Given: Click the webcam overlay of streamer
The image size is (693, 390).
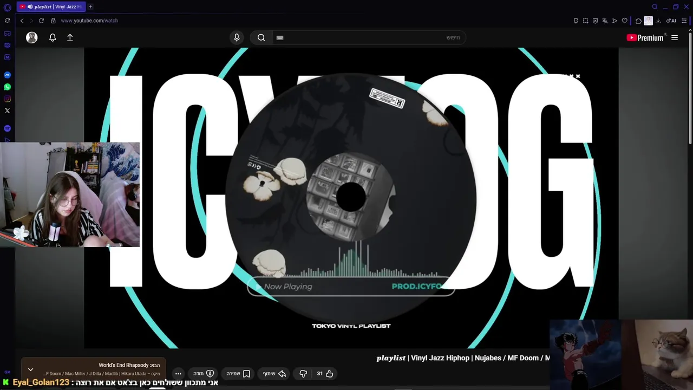Looking at the screenshot, I should click(x=70, y=194).
